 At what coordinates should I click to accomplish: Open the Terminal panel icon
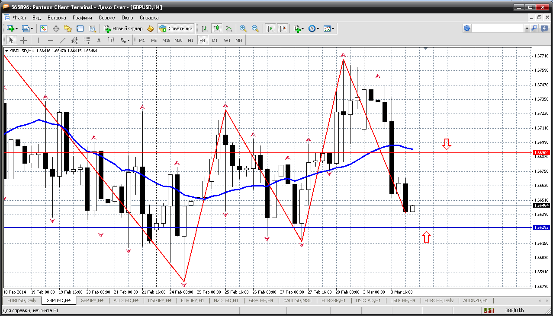tap(80, 28)
